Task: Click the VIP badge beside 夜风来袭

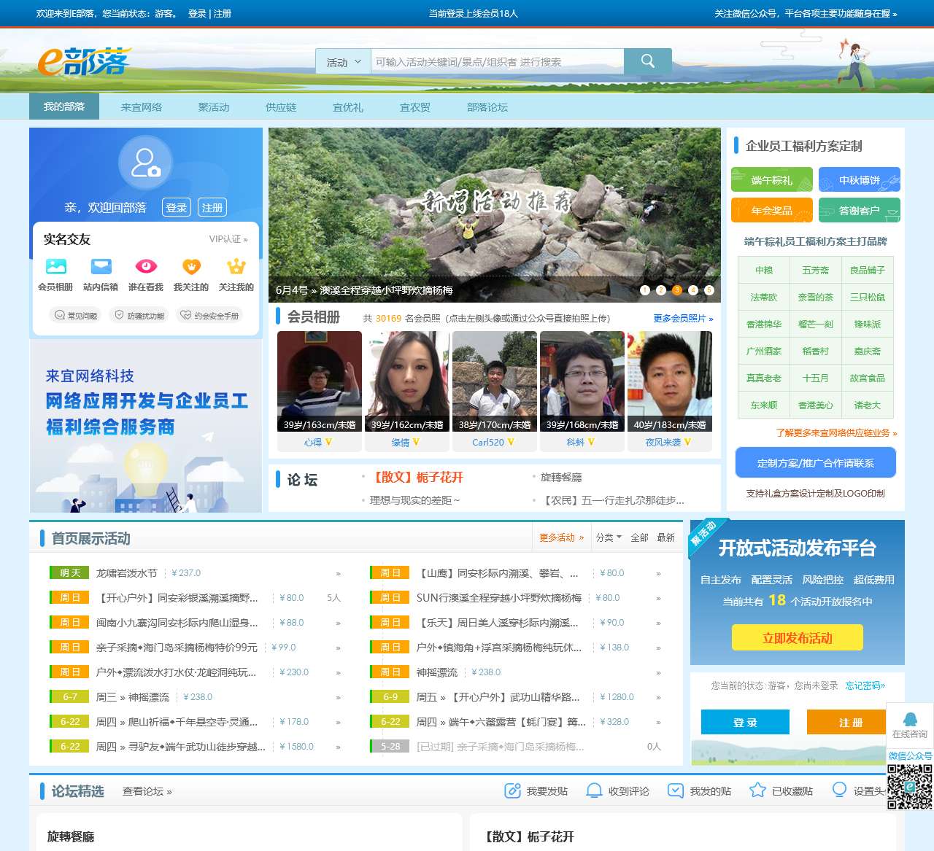Action: click(x=687, y=442)
